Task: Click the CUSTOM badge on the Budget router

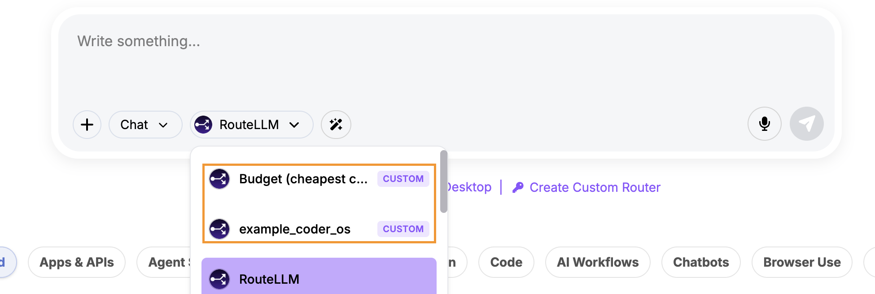Action: click(x=403, y=179)
